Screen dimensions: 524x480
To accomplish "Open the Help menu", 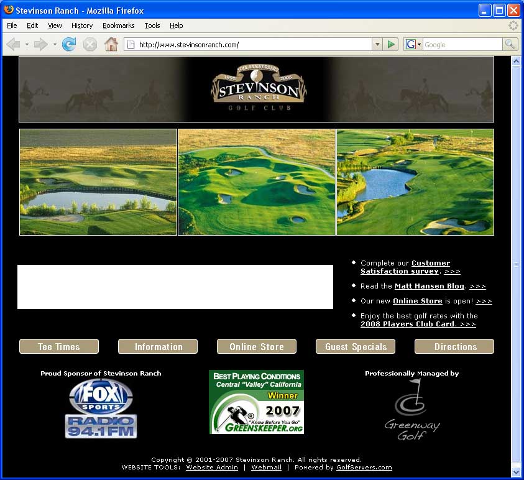I will pyautogui.click(x=176, y=25).
